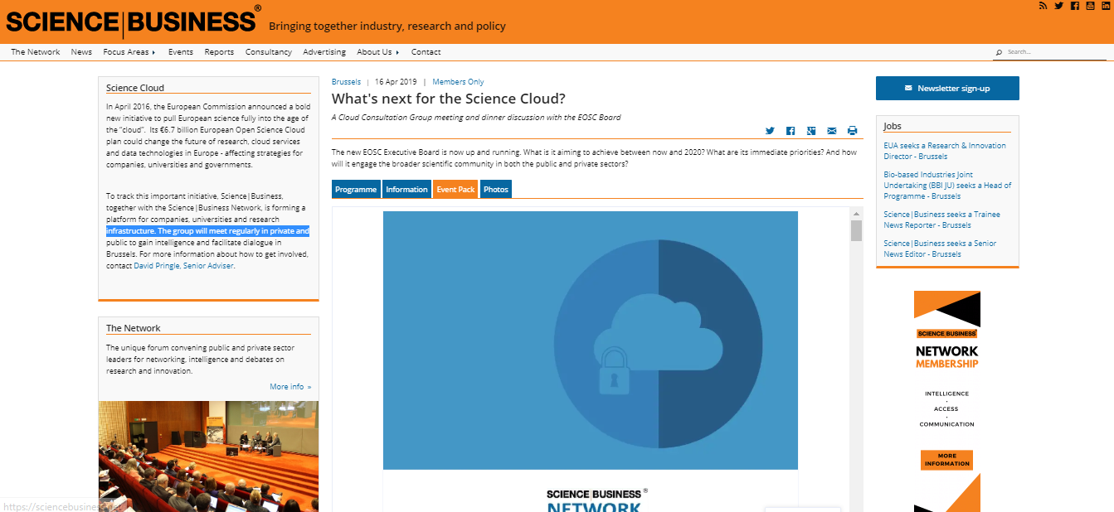This screenshot has height=512, width=1114.
Task: Open the Twitter icon in the orange header
Action: (1059, 6)
